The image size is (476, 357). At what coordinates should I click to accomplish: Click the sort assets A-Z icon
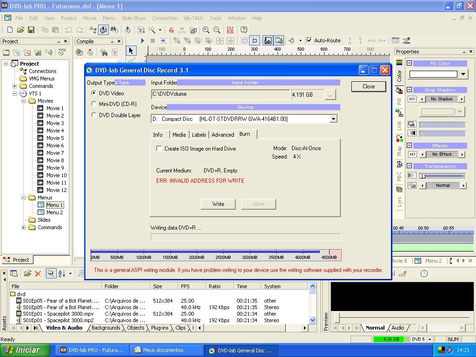click(x=62, y=273)
